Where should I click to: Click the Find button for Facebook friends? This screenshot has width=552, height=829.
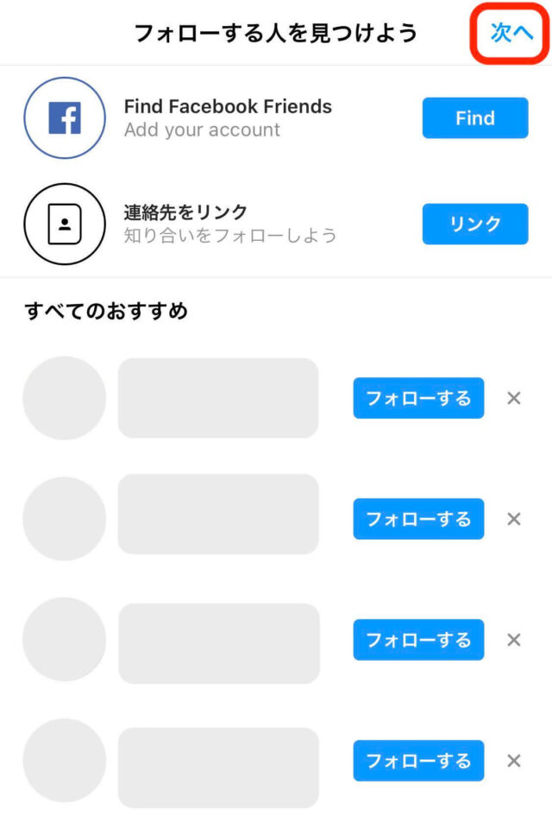point(474,117)
